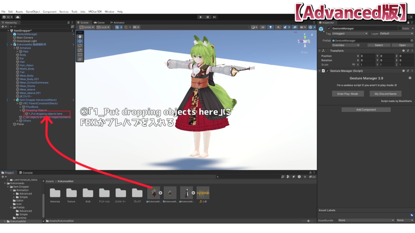Viewport: 415px width, 233px height.
Task: Click the scene orientation gizmo
Action: (x=304, y=41)
